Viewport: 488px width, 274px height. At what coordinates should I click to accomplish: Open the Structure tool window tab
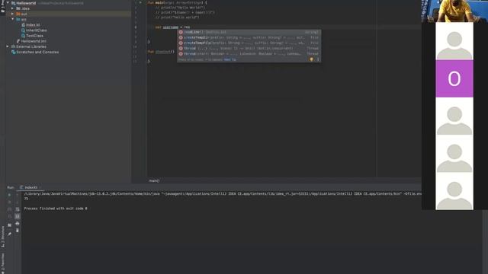click(2, 237)
